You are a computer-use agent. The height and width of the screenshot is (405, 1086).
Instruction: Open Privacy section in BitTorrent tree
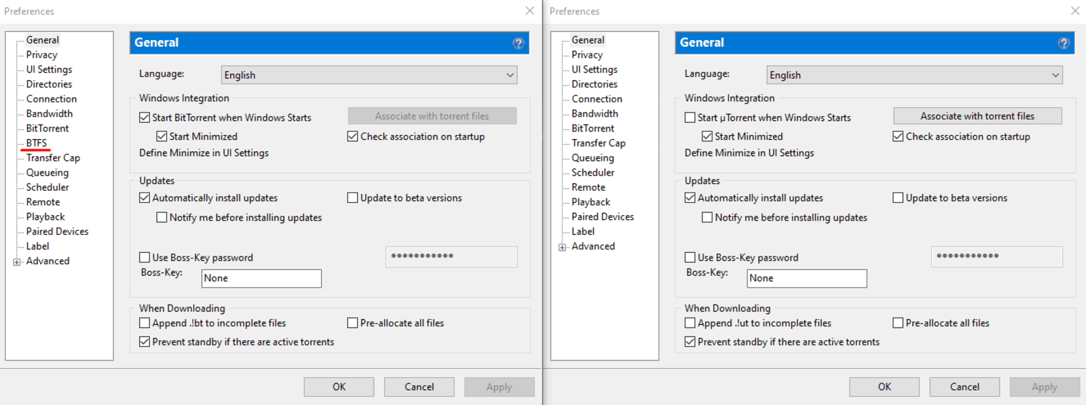pyautogui.click(x=41, y=55)
